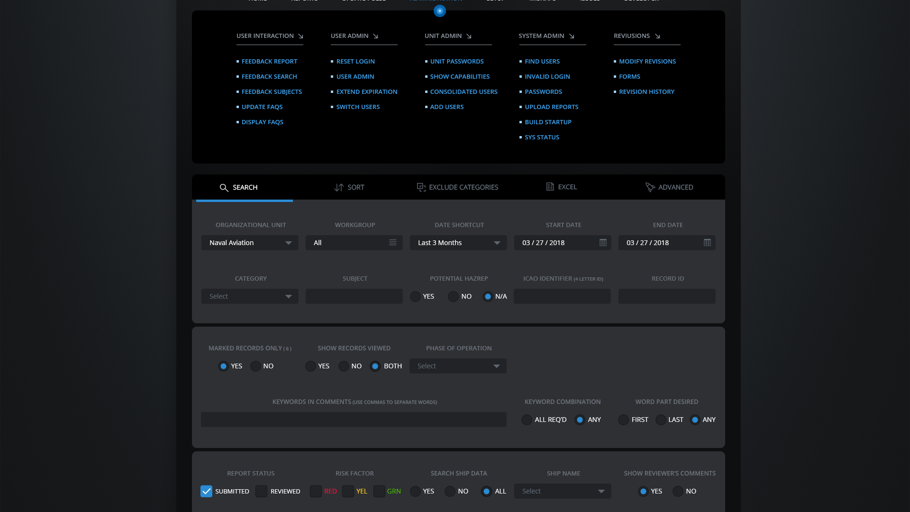
Task: Open the Unit Passwords link
Action: (457, 62)
